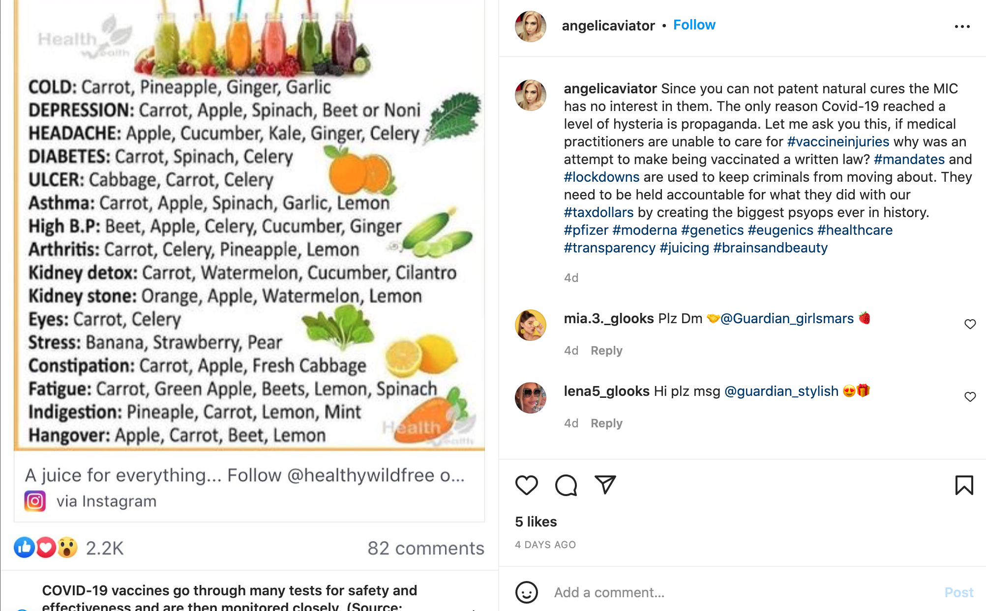The width and height of the screenshot is (986, 611).
Task: Open emoji picker smiley icon
Action: coord(526,592)
